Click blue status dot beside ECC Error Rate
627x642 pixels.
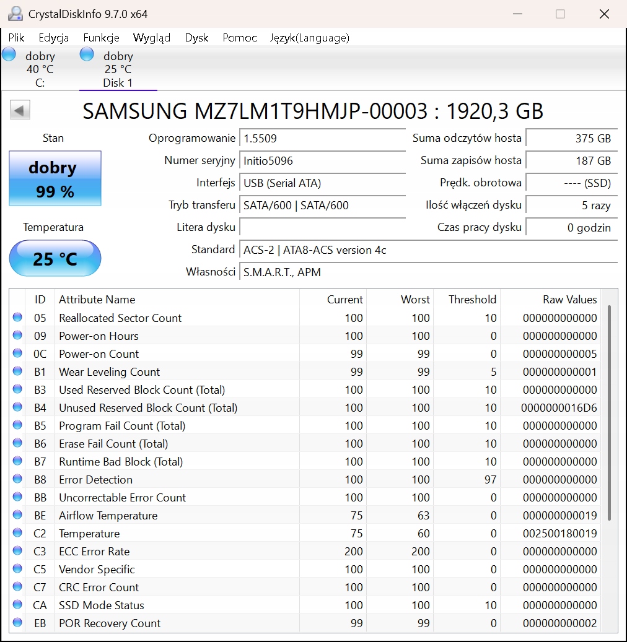(17, 551)
